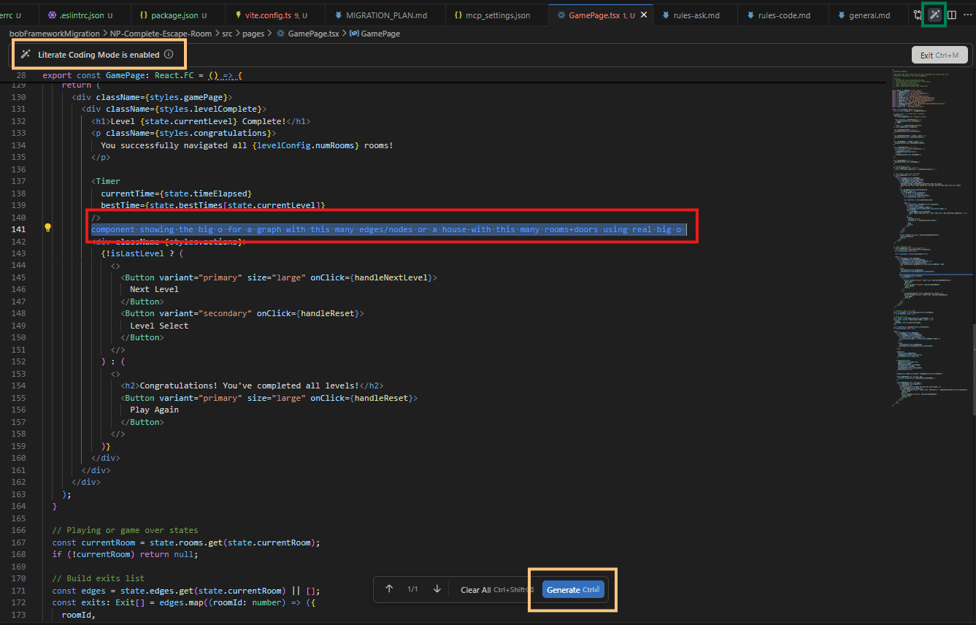Image resolution: width=976 pixels, height=625 pixels.
Task: Close the GamePage.tsx tab
Action: pyautogui.click(x=643, y=14)
